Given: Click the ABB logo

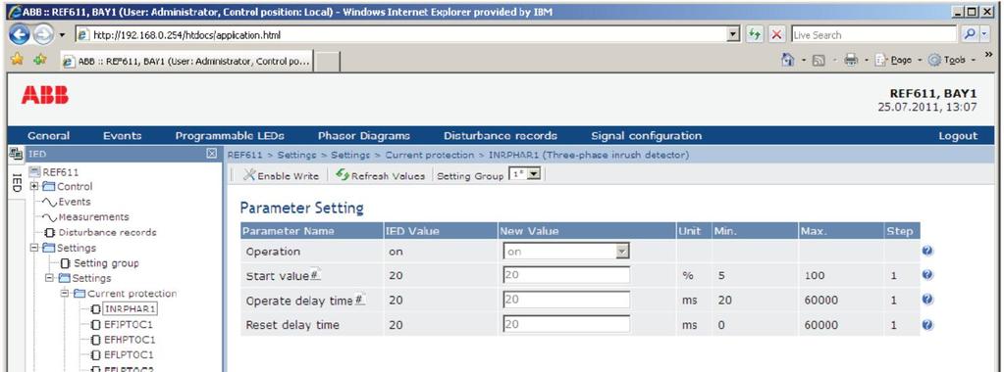Looking at the screenshot, I should pos(45,96).
